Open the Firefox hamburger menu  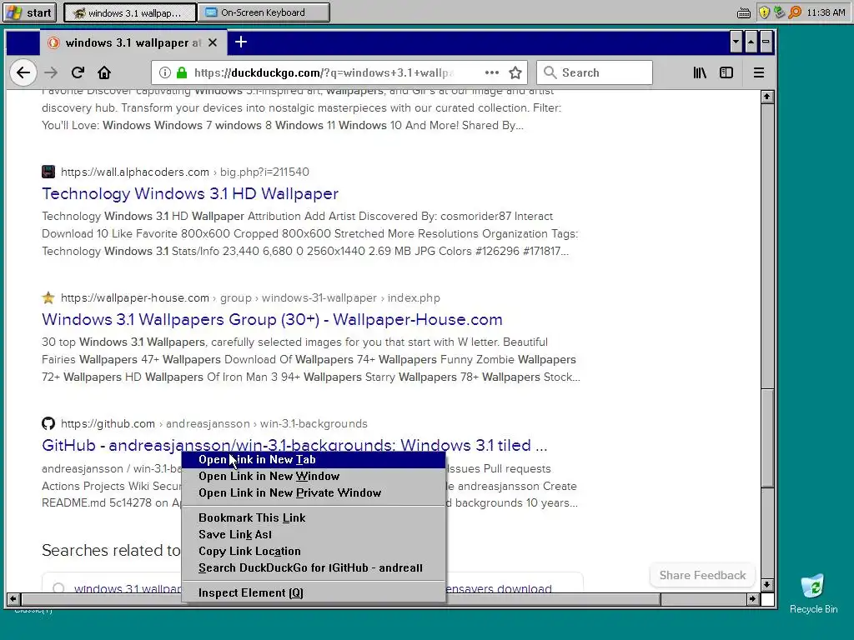[759, 72]
